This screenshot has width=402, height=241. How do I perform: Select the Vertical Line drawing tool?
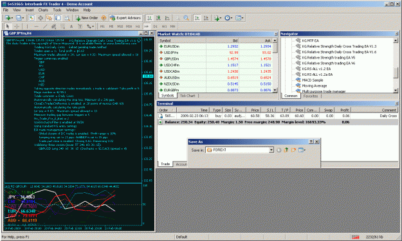[27, 26]
